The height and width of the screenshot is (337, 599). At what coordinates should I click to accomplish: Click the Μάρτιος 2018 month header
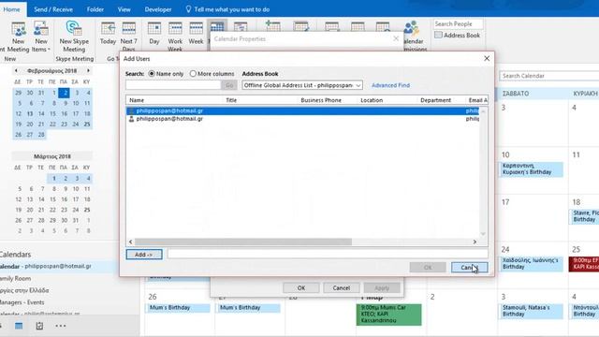coord(52,156)
